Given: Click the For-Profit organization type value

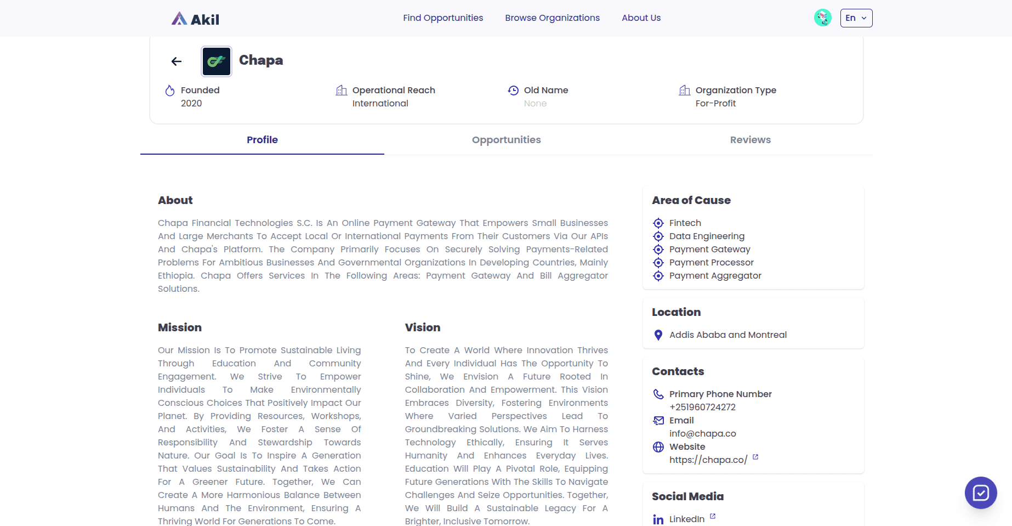Looking at the screenshot, I should (715, 103).
